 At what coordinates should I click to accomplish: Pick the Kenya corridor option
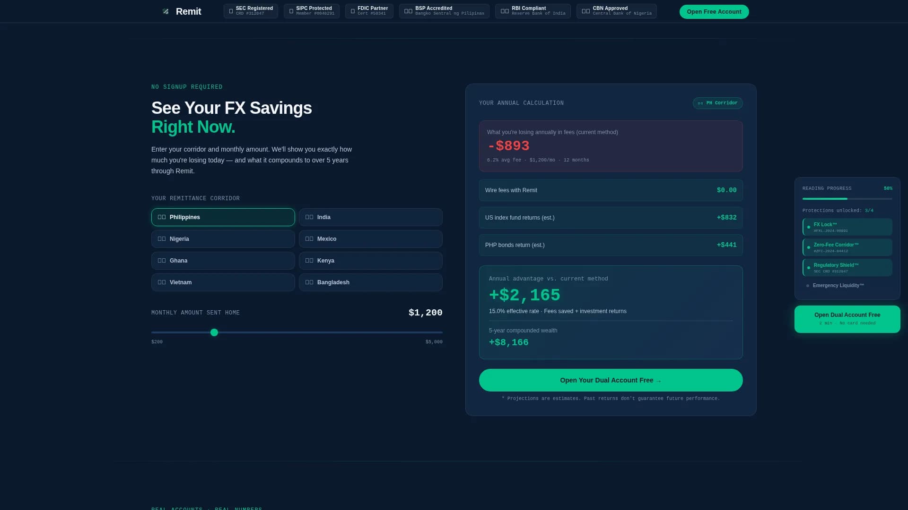click(370, 261)
